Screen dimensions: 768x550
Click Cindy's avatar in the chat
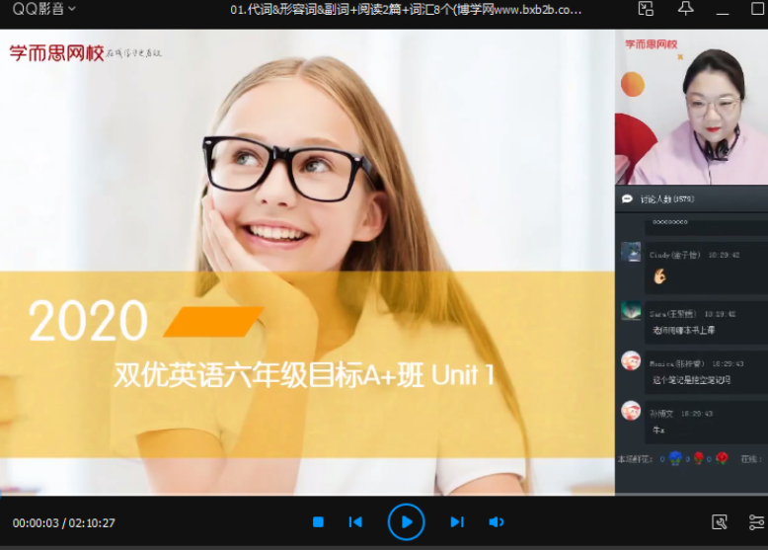(631, 252)
